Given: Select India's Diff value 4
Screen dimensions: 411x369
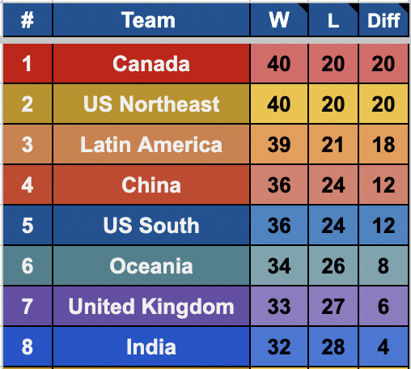Looking at the screenshot, I should tap(383, 346).
